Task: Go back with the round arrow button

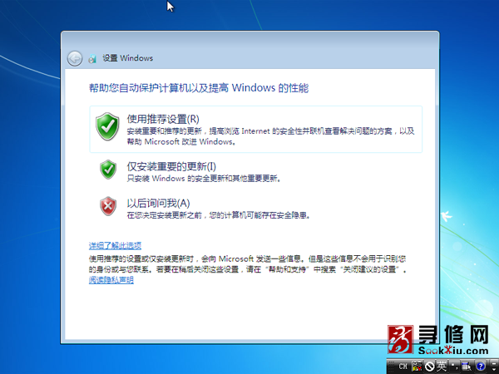Action: pos(75,58)
